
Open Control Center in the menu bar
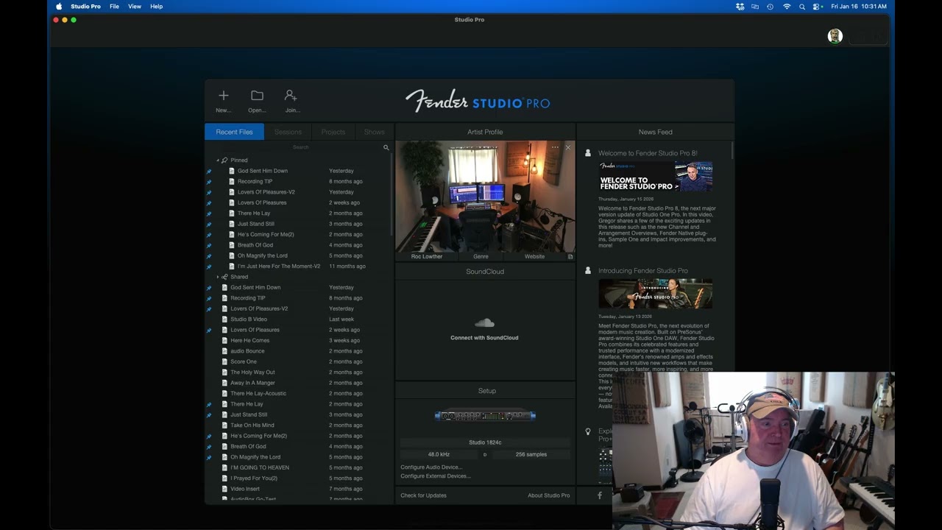[x=818, y=7]
